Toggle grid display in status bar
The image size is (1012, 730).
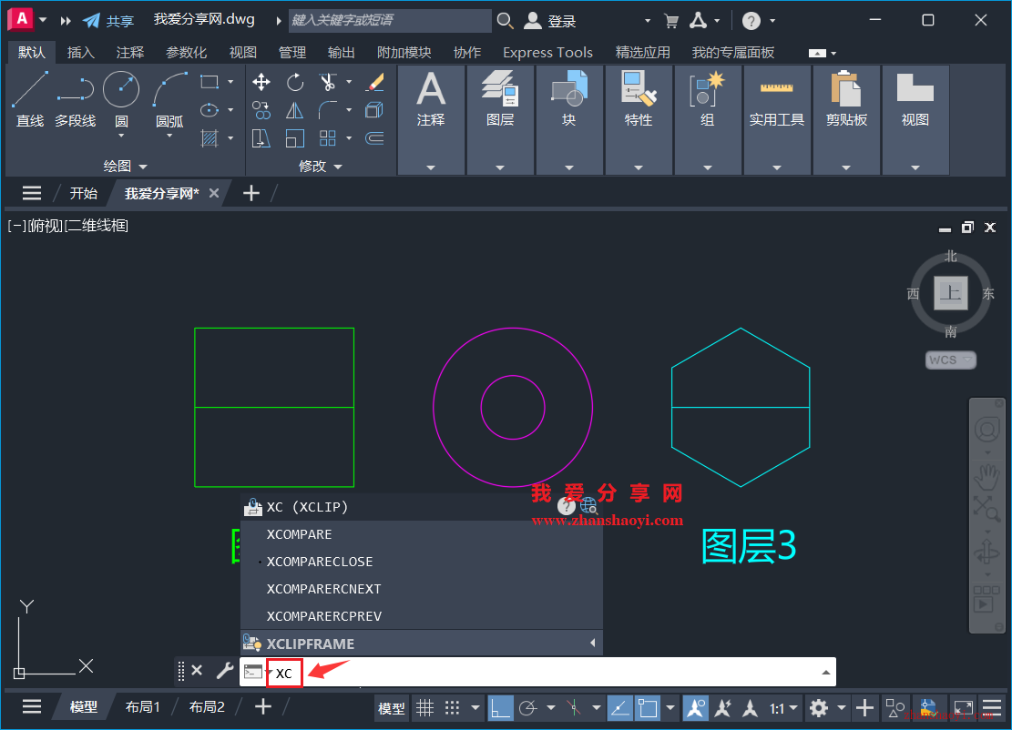pyautogui.click(x=425, y=707)
